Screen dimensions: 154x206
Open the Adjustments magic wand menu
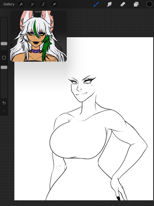pos(32,4)
